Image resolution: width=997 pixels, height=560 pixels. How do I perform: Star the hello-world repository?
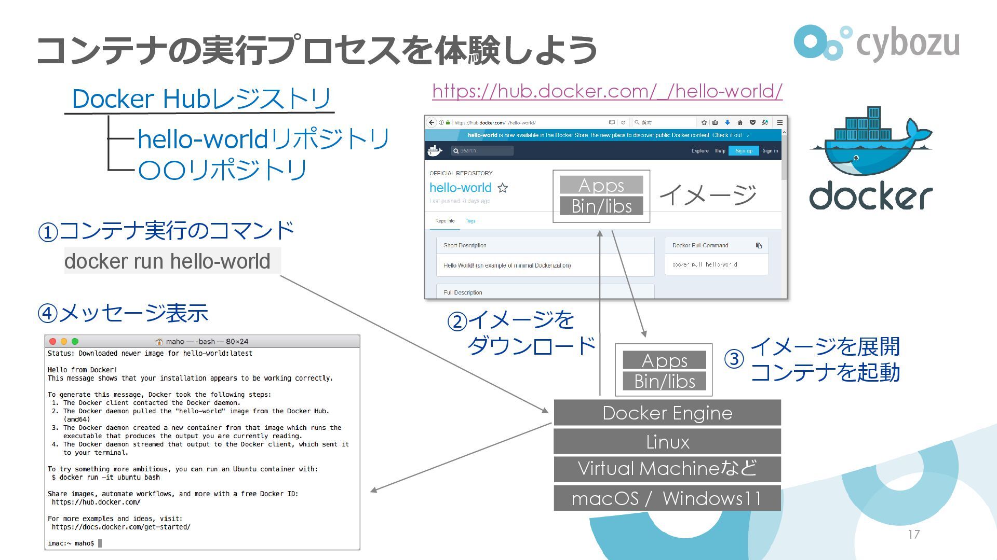click(x=503, y=188)
